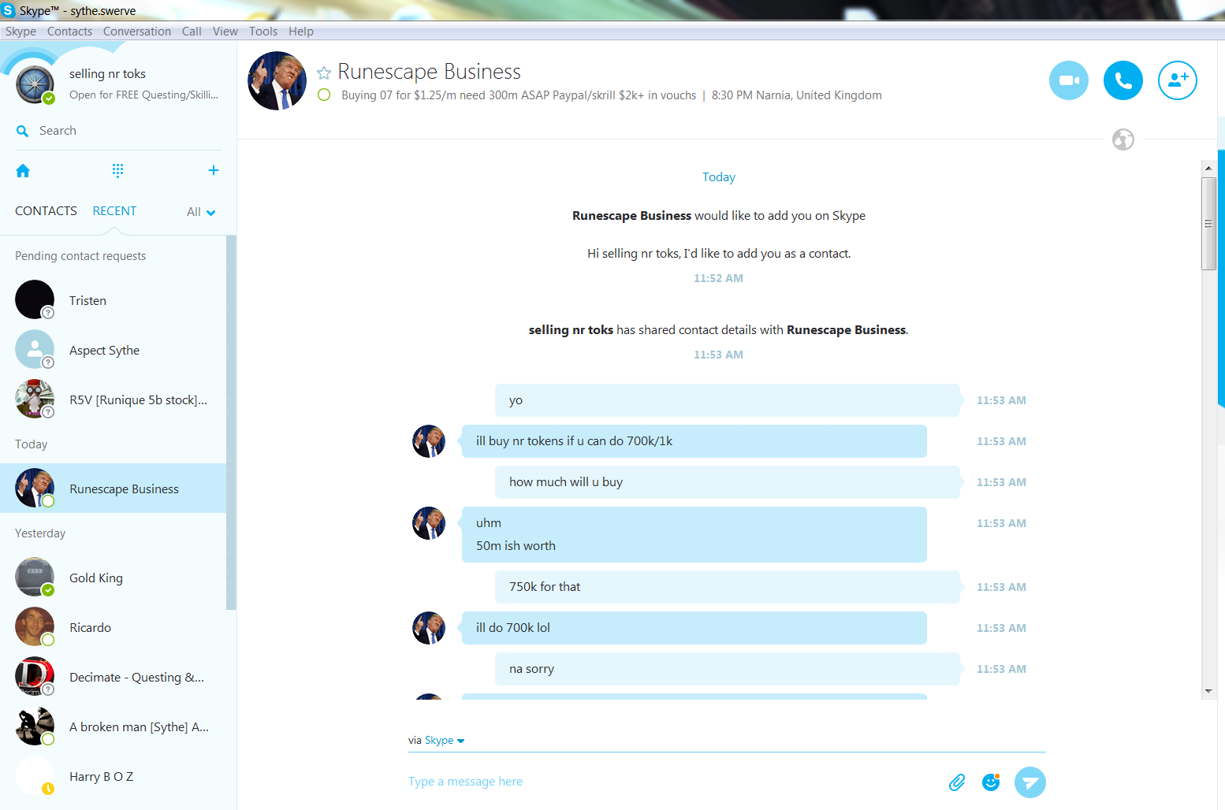Image resolution: width=1225 pixels, height=810 pixels.
Task: Edit the 'Open for FREE Questing' mood message
Action: point(143,95)
